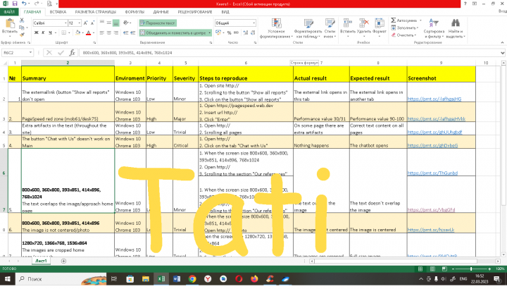Screen dimensions: 507x289
Task: Open the PageSpeed row screenshot link
Action: click(x=436, y=118)
